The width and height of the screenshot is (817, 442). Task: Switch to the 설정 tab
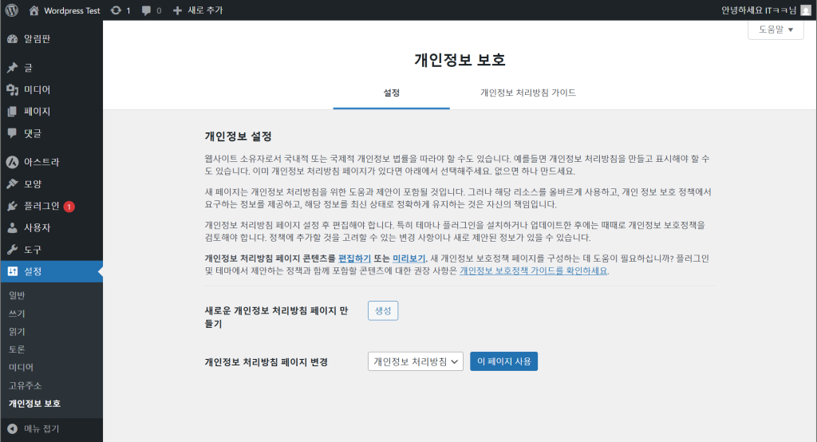[x=391, y=93]
